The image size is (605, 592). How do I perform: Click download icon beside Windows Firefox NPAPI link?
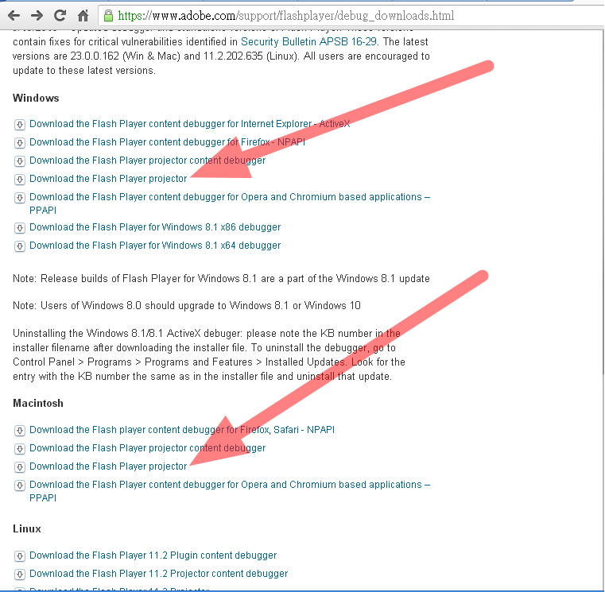coord(20,143)
